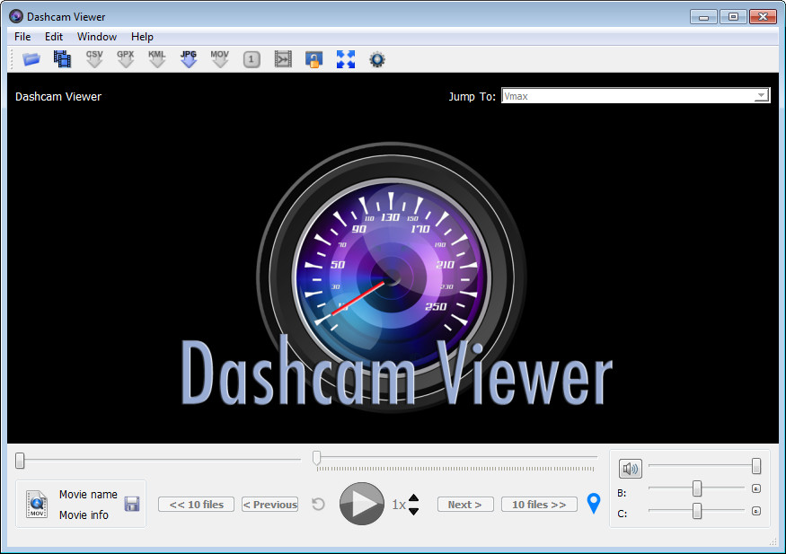Export track as GPX file

[x=126, y=58]
